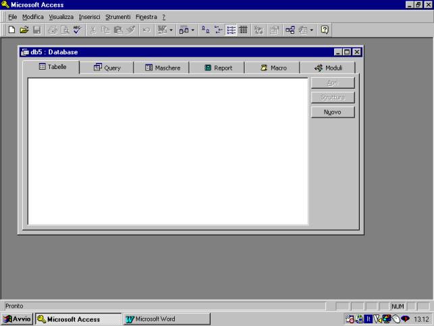434x326 pixels.
Task: Open the Office Assistant help icon
Action: click(x=325, y=30)
